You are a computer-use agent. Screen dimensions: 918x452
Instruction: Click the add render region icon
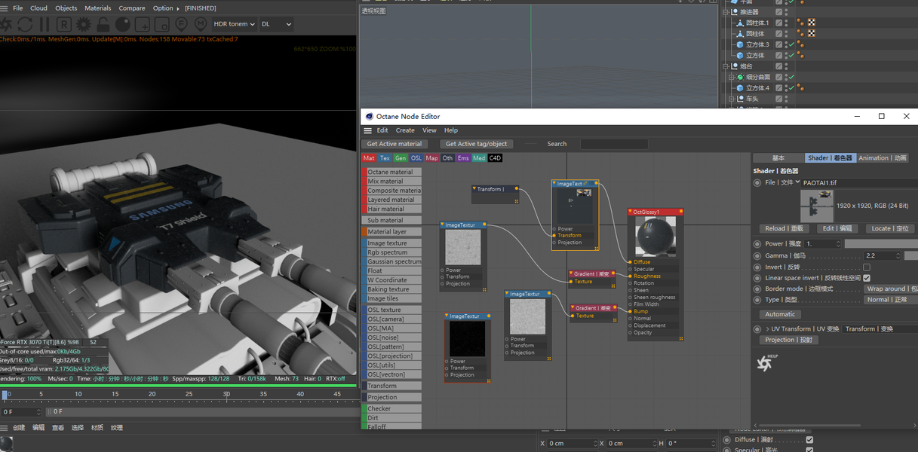click(142, 24)
